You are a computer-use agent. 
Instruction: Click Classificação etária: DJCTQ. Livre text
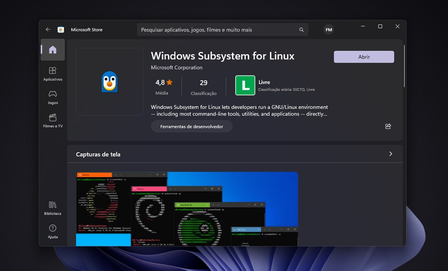coord(286,90)
